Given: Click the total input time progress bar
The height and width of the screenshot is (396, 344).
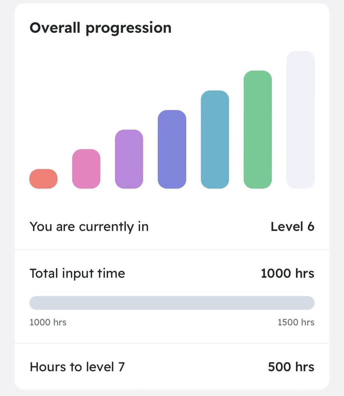Looking at the screenshot, I should click(172, 303).
